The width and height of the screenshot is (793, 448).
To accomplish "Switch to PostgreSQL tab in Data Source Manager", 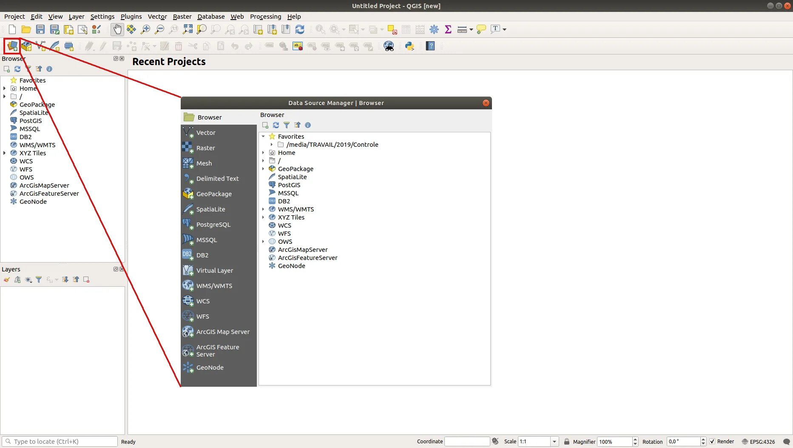I will 219,225.
